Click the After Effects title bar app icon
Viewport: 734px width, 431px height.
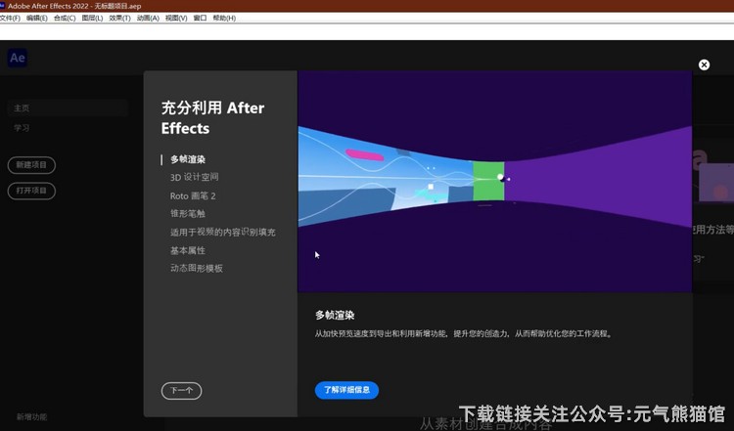click(x=4, y=6)
